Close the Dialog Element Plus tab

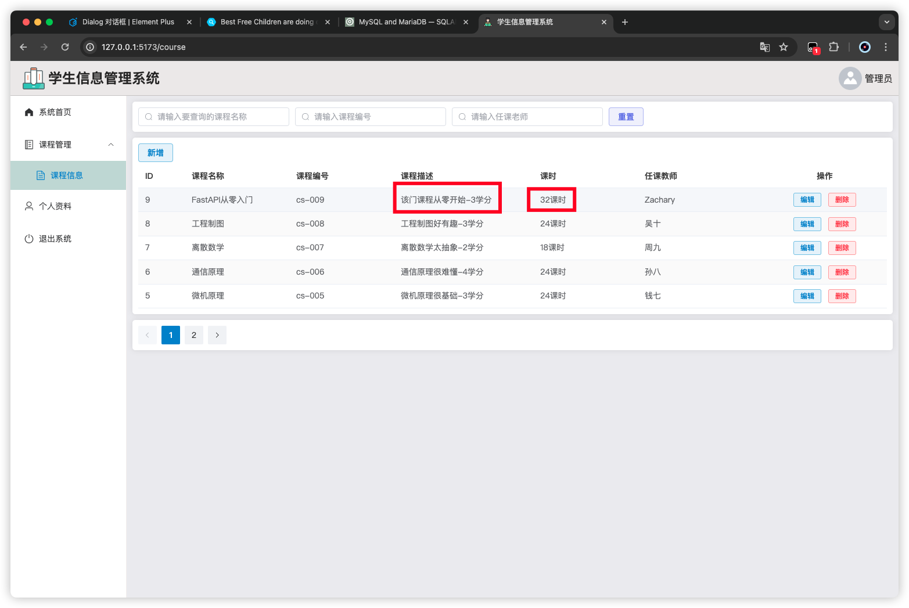click(x=189, y=22)
